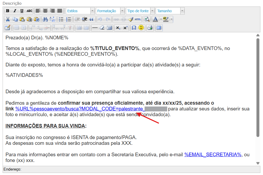Apply the current highlight background color
Screen dimensions: 263x175
point(166,19)
